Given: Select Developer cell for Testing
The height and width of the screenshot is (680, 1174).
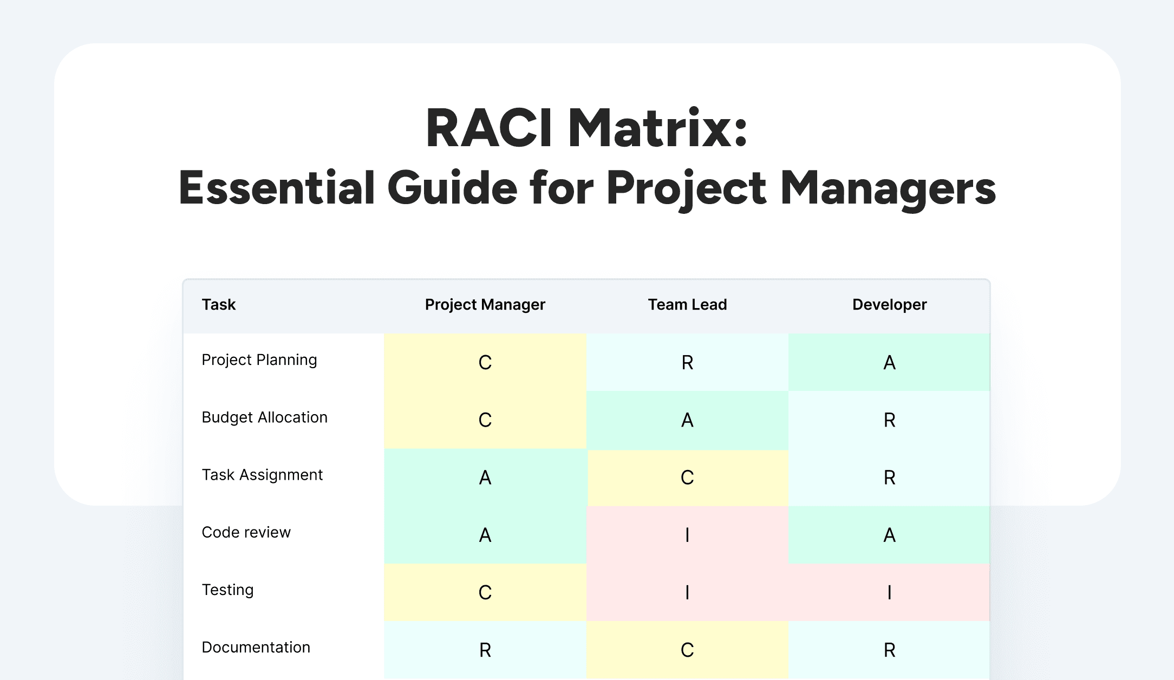Looking at the screenshot, I should pos(889,592).
